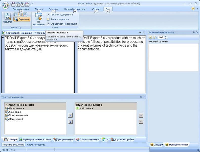Click the search icon in Справочная информация panel

tap(151, 37)
